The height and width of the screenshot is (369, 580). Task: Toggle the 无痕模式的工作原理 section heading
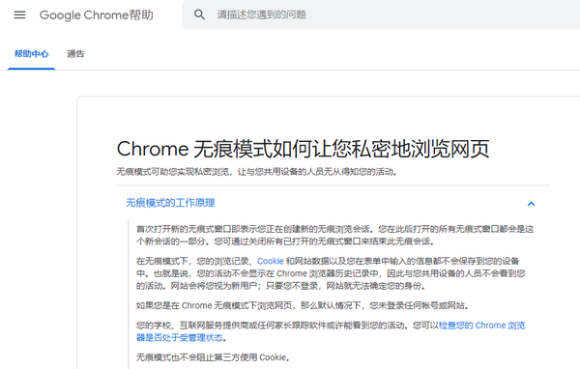[x=170, y=203]
